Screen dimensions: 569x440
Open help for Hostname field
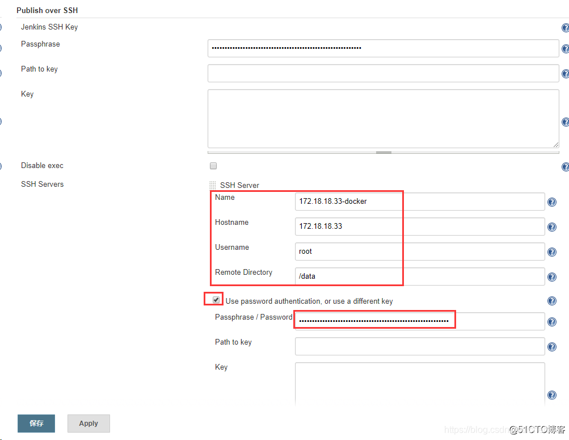coord(552,227)
